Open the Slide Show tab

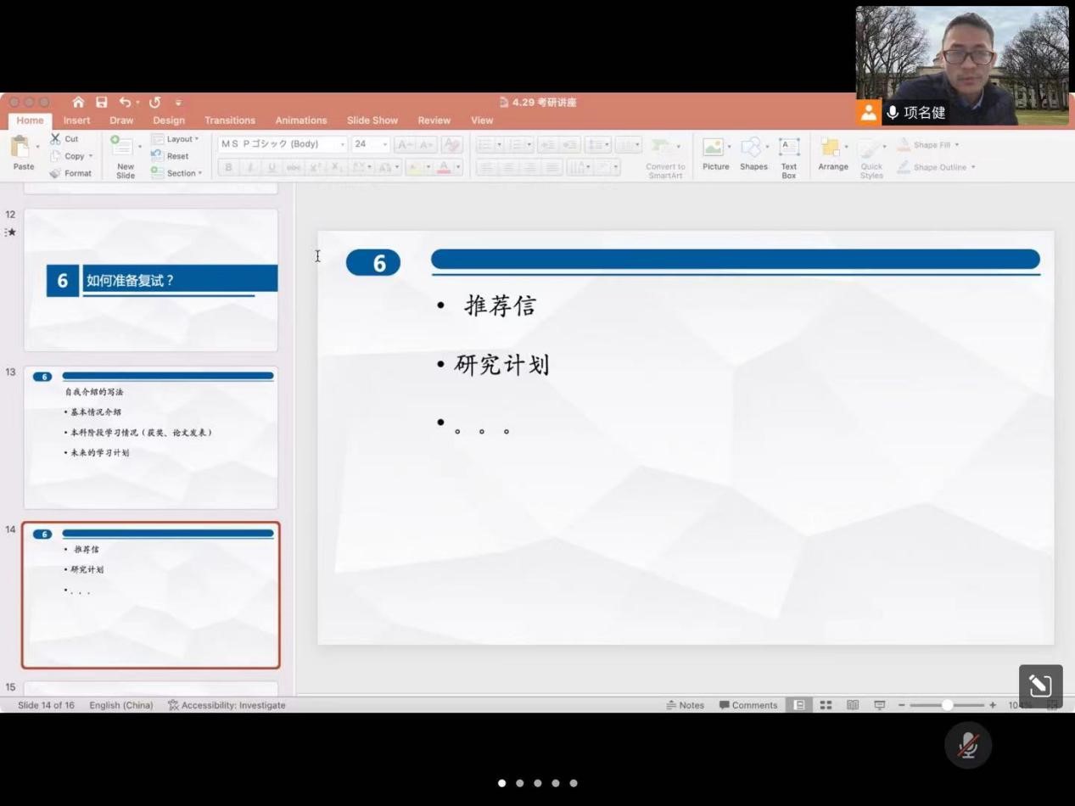372,120
